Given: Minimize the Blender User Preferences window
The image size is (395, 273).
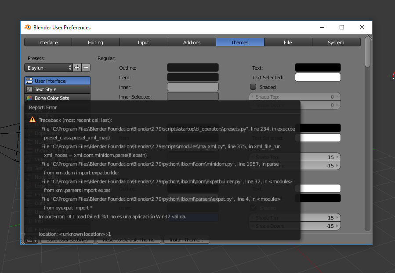Looking at the screenshot, I should click(x=322, y=27).
